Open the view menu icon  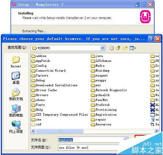133,48
